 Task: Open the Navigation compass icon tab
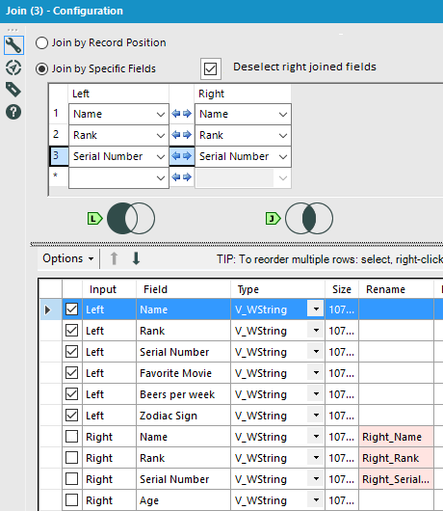pyautogui.click(x=13, y=67)
